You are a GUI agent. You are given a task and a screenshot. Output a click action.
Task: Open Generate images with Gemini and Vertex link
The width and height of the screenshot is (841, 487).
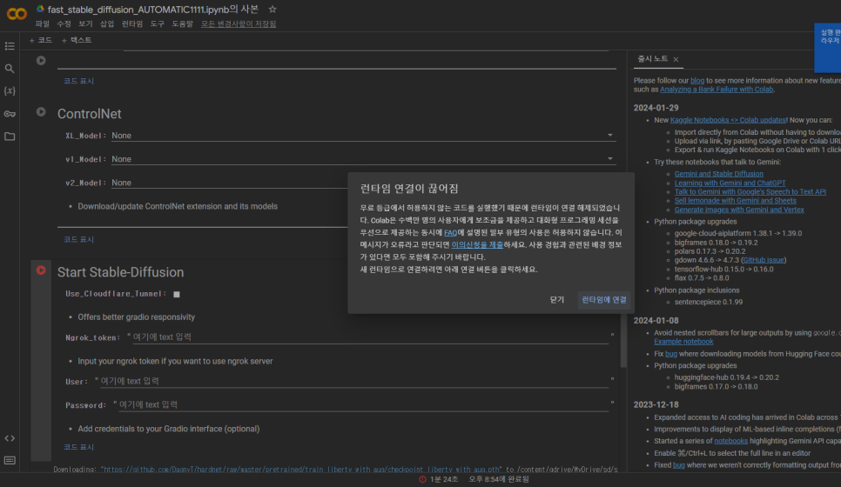pyautogui.click(x=739, y=210)
